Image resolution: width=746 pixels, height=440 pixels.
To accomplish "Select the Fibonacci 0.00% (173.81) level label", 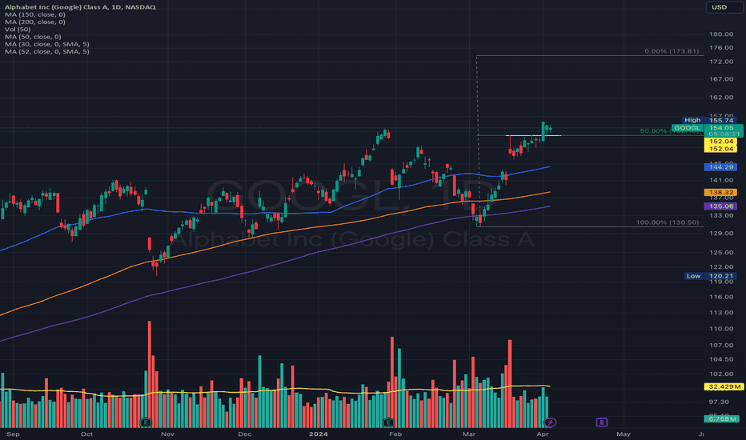I will 672,51.
